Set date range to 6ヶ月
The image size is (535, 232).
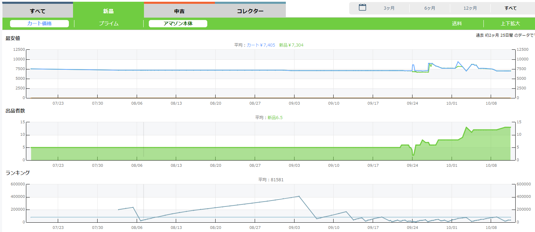(x=430, y=8)
